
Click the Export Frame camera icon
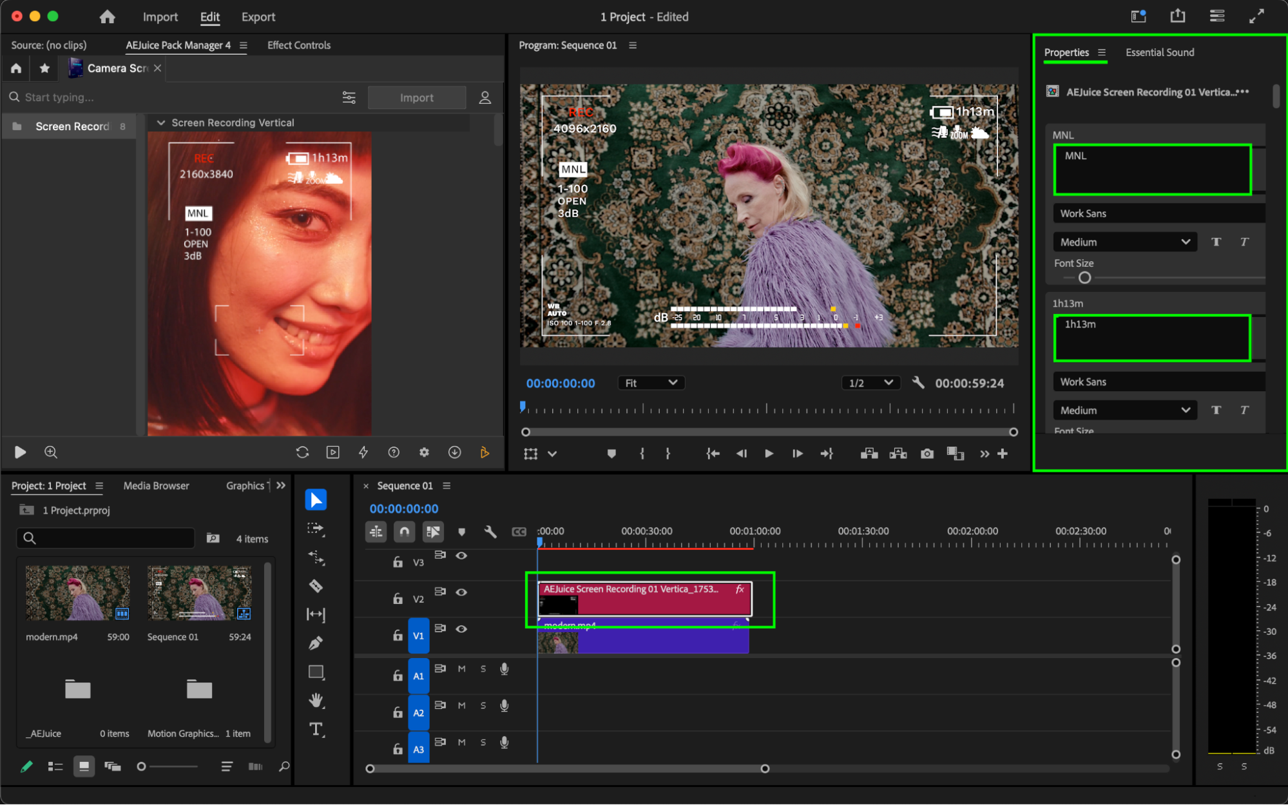(x=927, y=454)
